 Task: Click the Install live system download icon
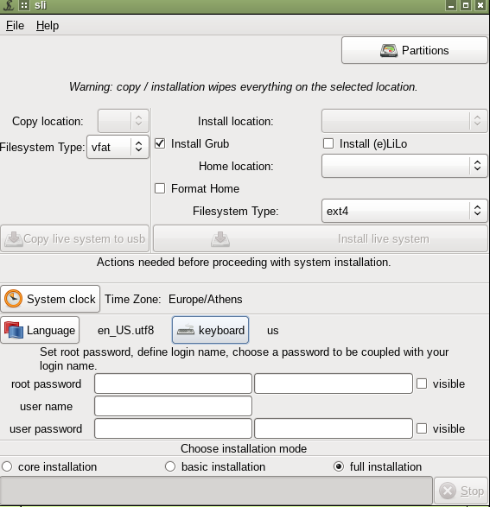coord(220,239)
